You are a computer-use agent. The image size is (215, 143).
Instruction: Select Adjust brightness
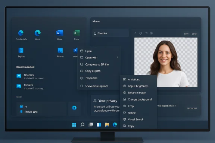pos(138,86)
